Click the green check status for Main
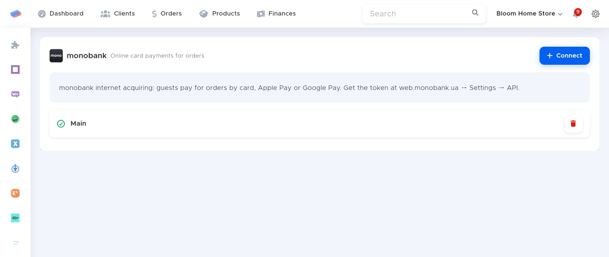 (x=61, y=124)
